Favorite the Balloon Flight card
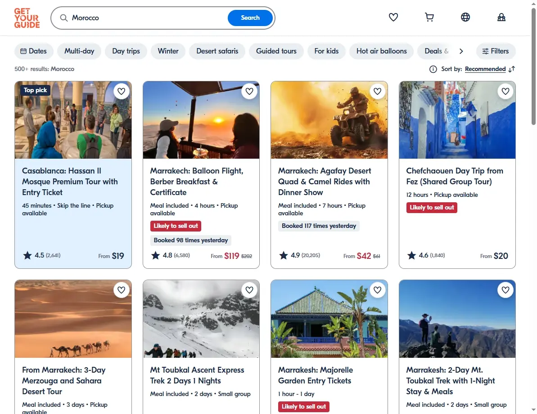The width and height of the screenshot is (537, 414). [249, 91]
